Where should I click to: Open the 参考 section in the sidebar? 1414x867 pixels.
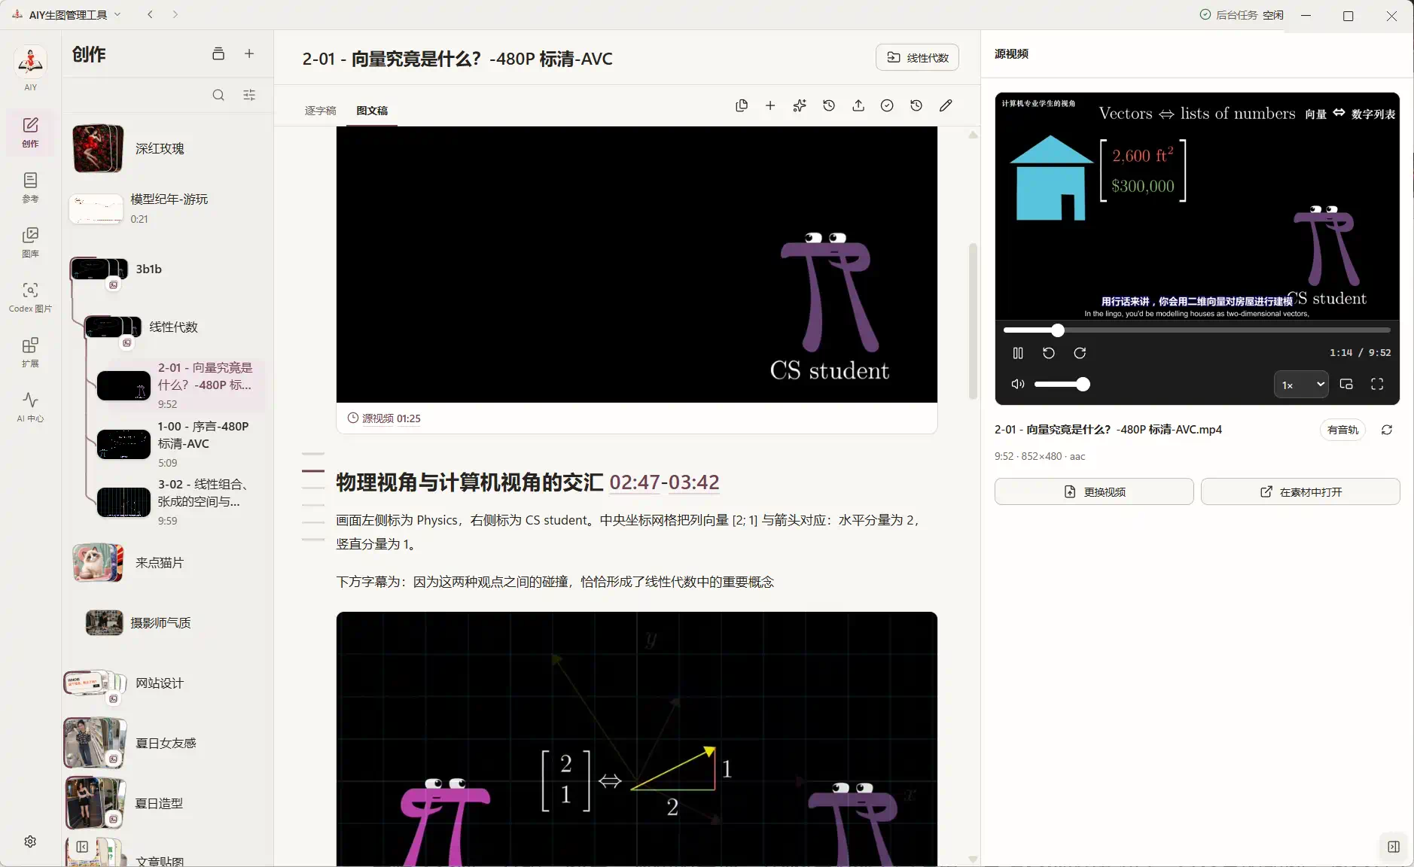[x=30, y=187]
